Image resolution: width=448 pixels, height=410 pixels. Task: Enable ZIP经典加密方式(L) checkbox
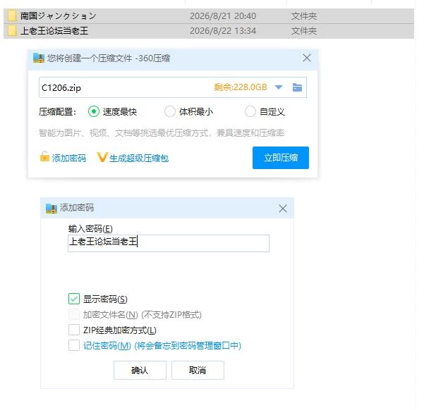click(x=74, y=330)
